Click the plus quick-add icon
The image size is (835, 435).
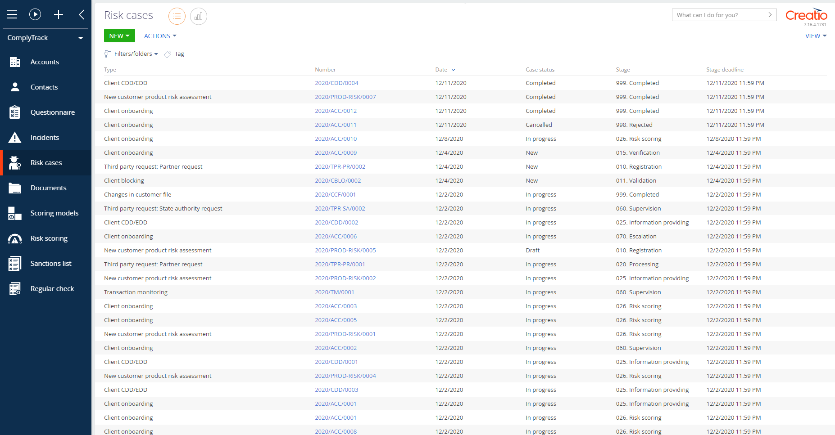59,14
